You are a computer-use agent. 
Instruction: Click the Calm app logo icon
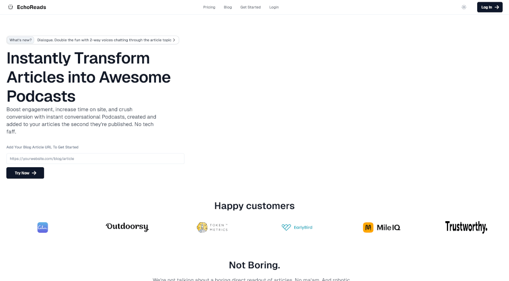click(x=43, y=228)
